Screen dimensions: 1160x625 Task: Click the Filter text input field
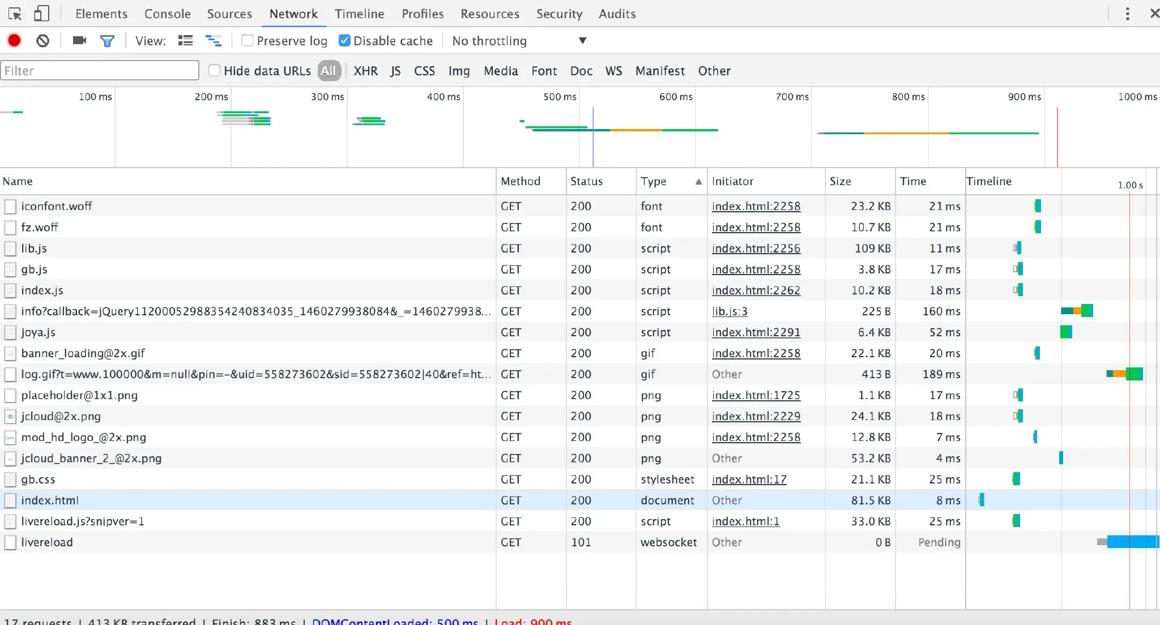(x=100, y=71)
